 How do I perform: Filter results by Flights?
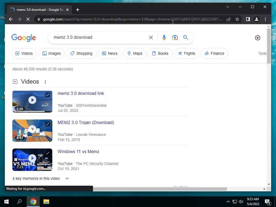pyautogui.click(x=187, y=53)
